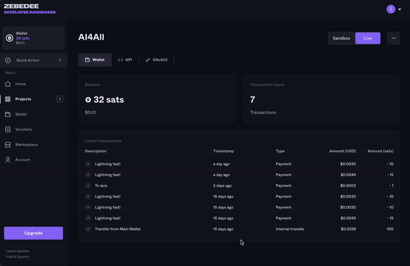410x266 pixels.
Task: Click the Upgrade button
Action: (x=33, y=233)
